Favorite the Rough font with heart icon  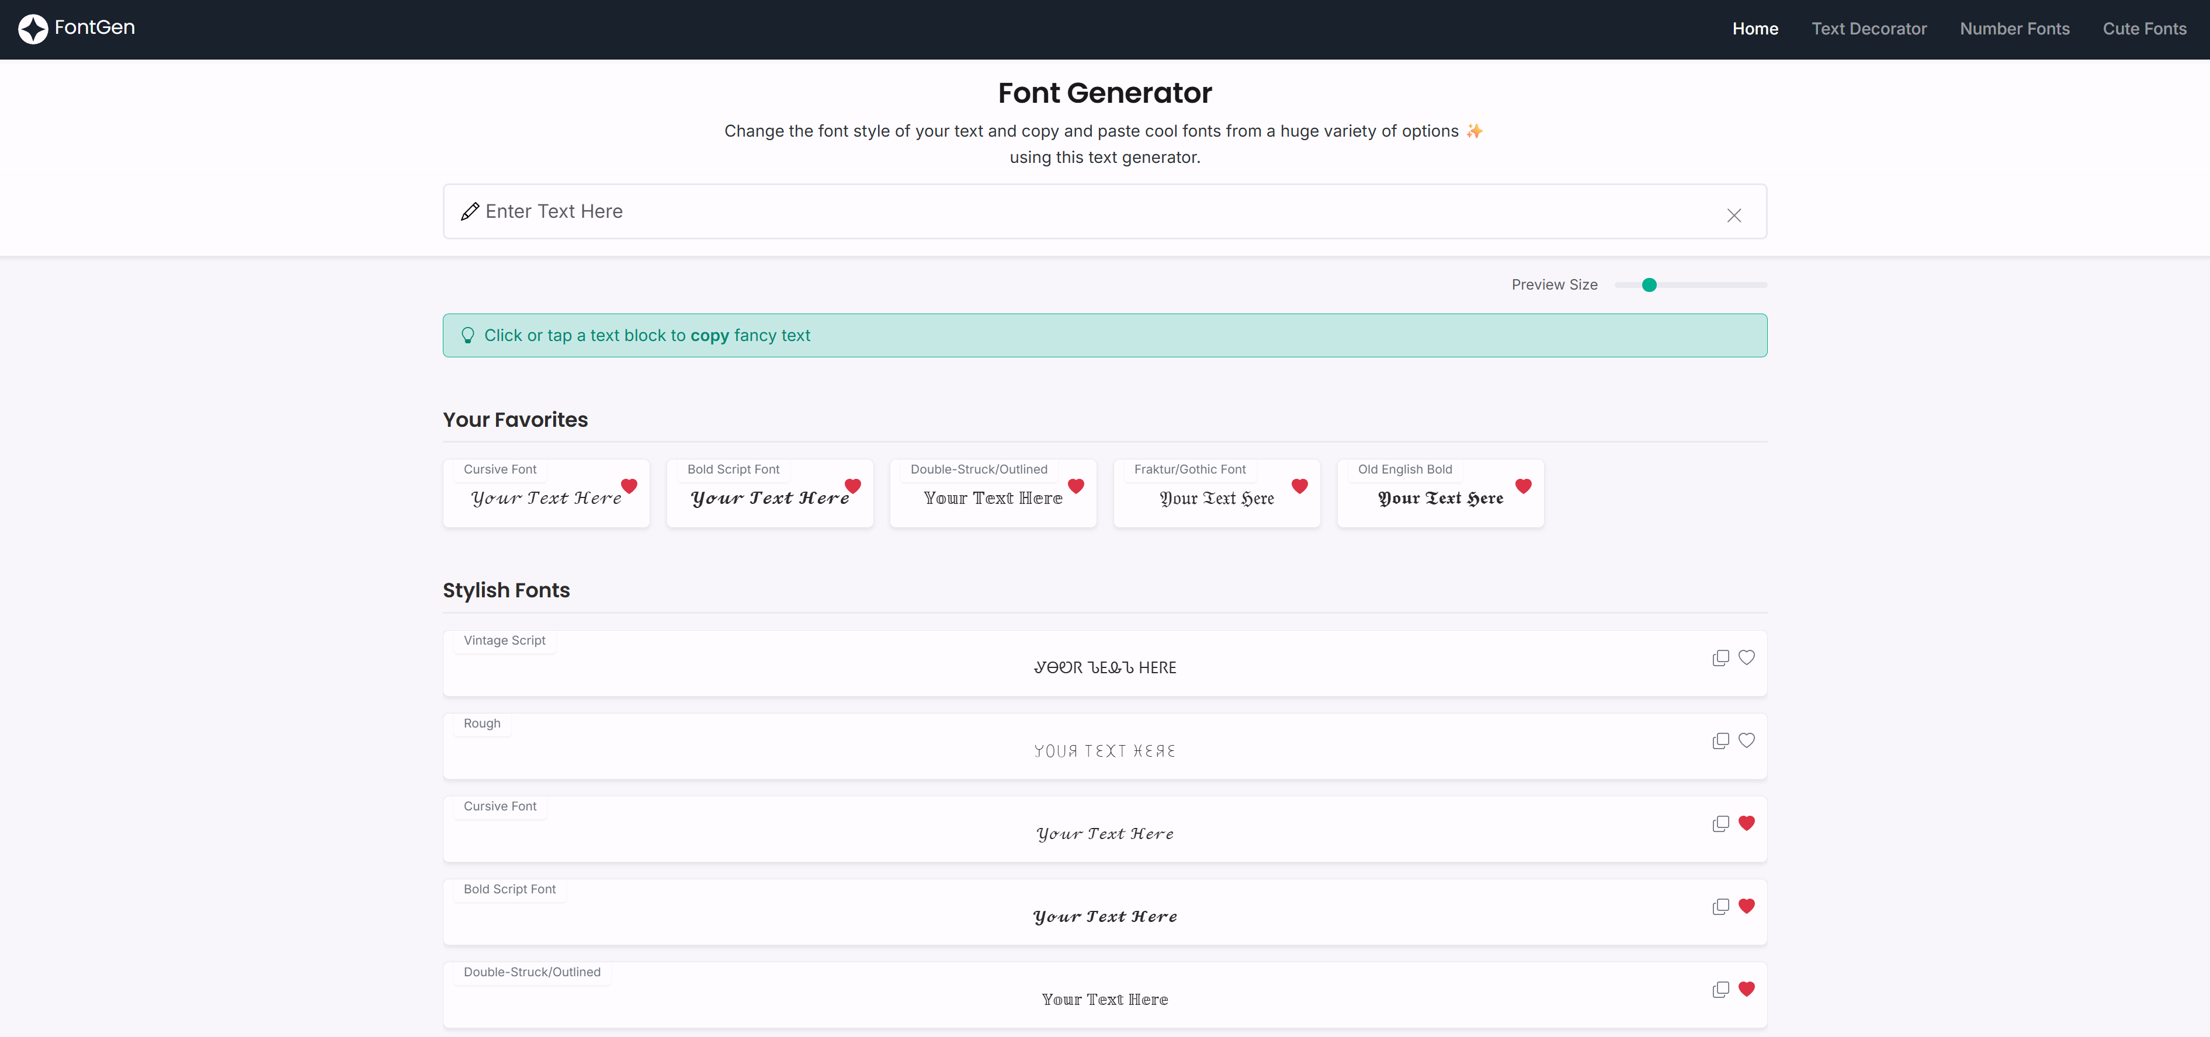click(x=1746, y=741)
